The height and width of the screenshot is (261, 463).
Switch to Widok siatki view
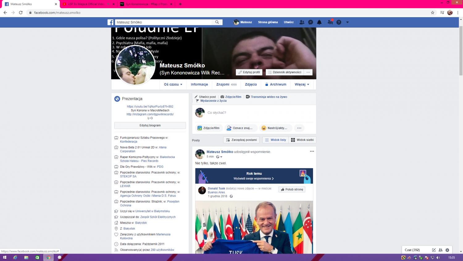[x=302, y=140]
